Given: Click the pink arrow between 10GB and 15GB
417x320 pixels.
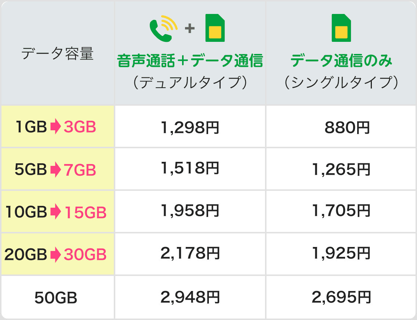Looking at the screenshot, I should 55,212.
